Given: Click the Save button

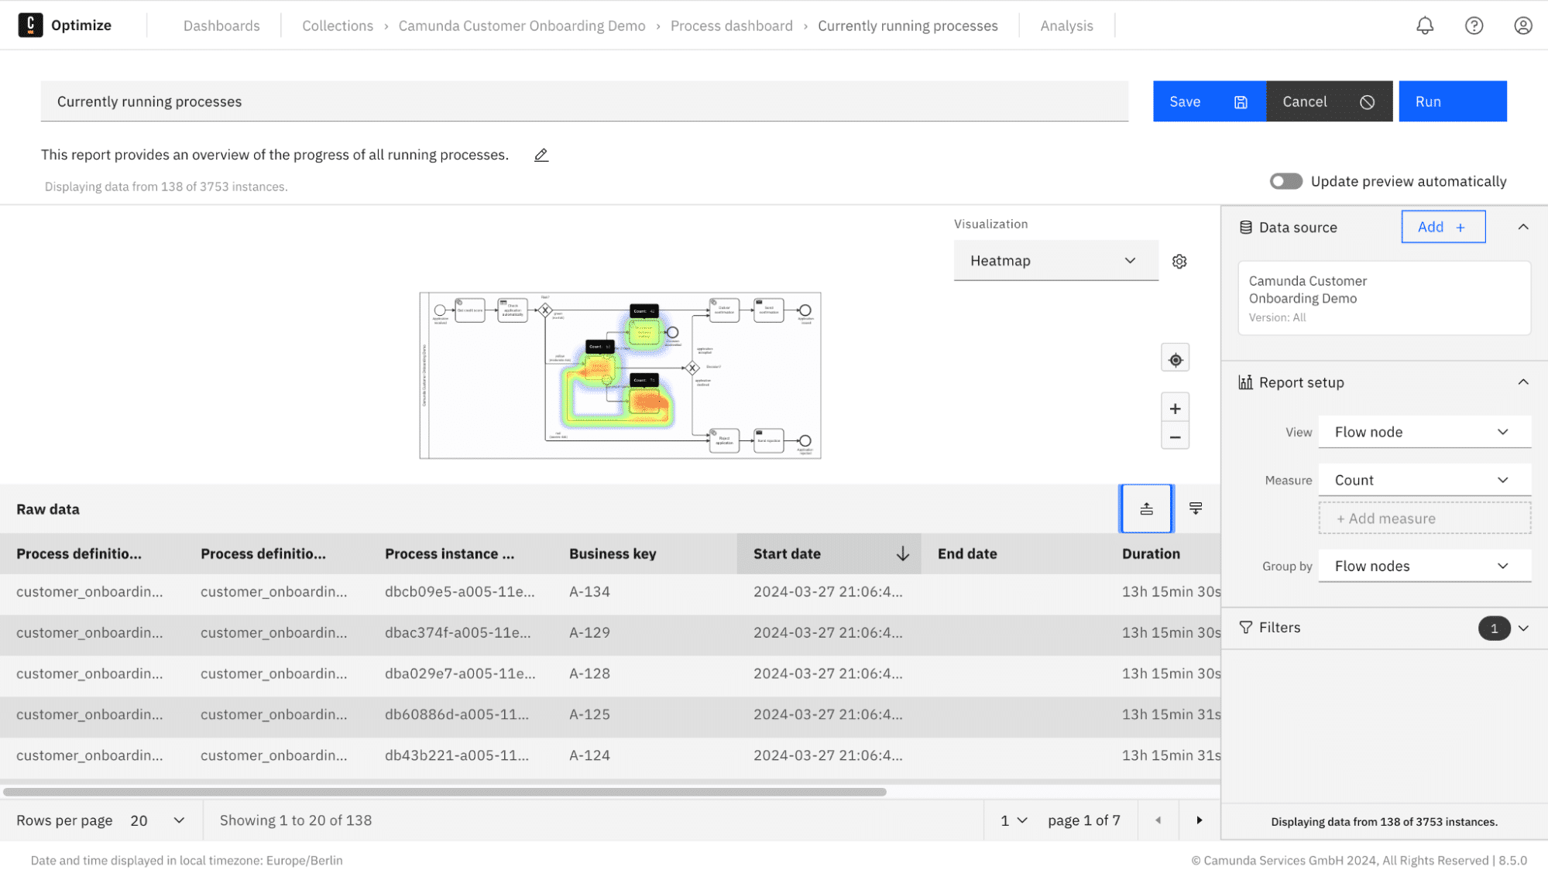Looking at the screenshot, I should pyautogui.click(x=1209, y=101).
